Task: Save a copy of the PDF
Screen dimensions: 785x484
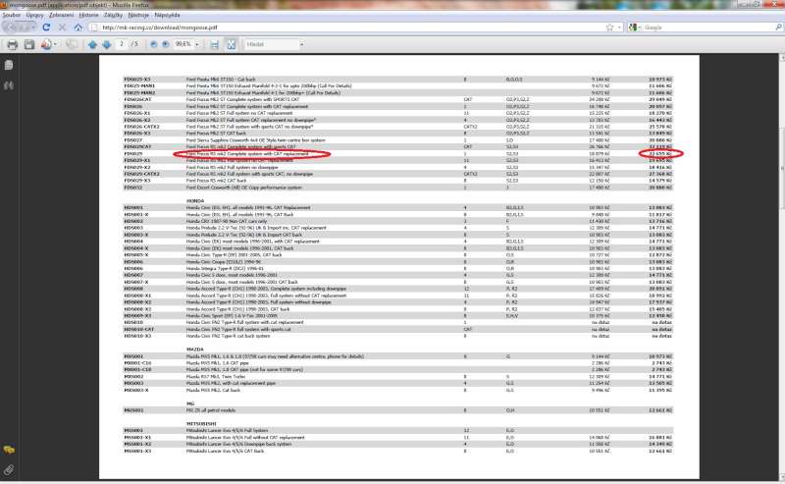Action: pos(29,44)
